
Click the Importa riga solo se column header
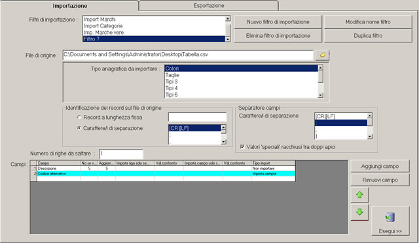pyautogui.click(x=135, y=163)
